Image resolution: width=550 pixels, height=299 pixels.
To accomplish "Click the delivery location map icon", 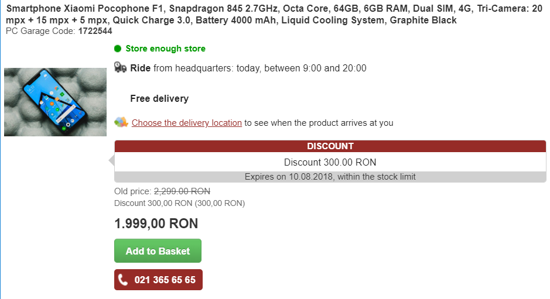I will [x=121, y=122].
